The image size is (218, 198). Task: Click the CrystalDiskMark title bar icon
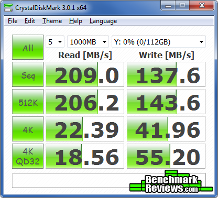tap(8, 8)
